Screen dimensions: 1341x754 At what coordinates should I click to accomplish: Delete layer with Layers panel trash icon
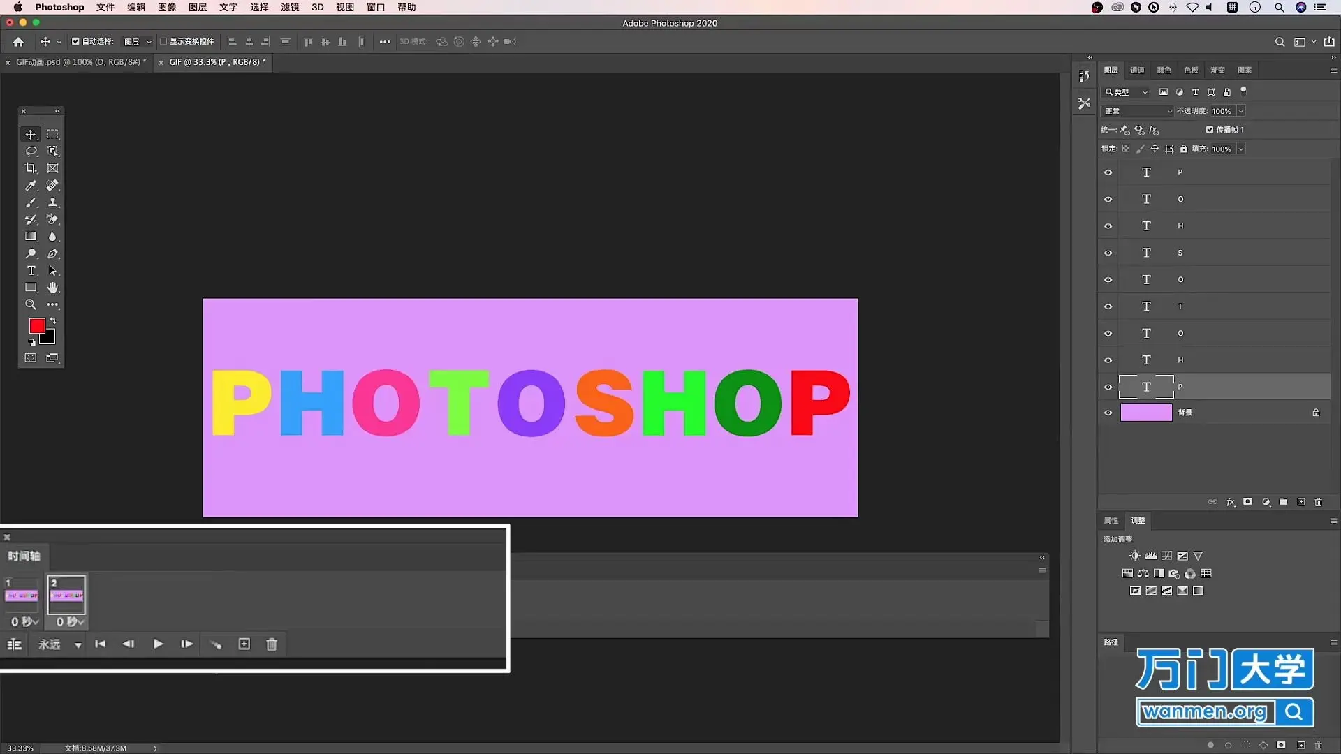pos(1319,502)
